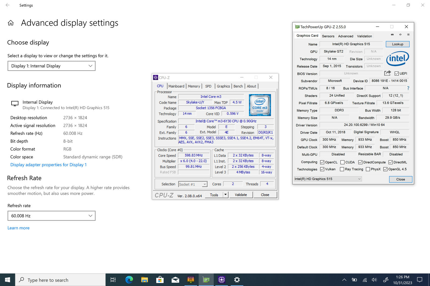Click the BIOS export share icon in GPU-Z
The width and height of the screenshot is (430, 286).
click(387, 73)
